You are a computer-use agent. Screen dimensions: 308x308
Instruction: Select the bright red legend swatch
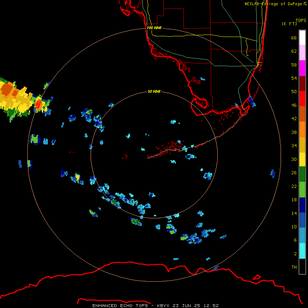(x=302, y=99)
